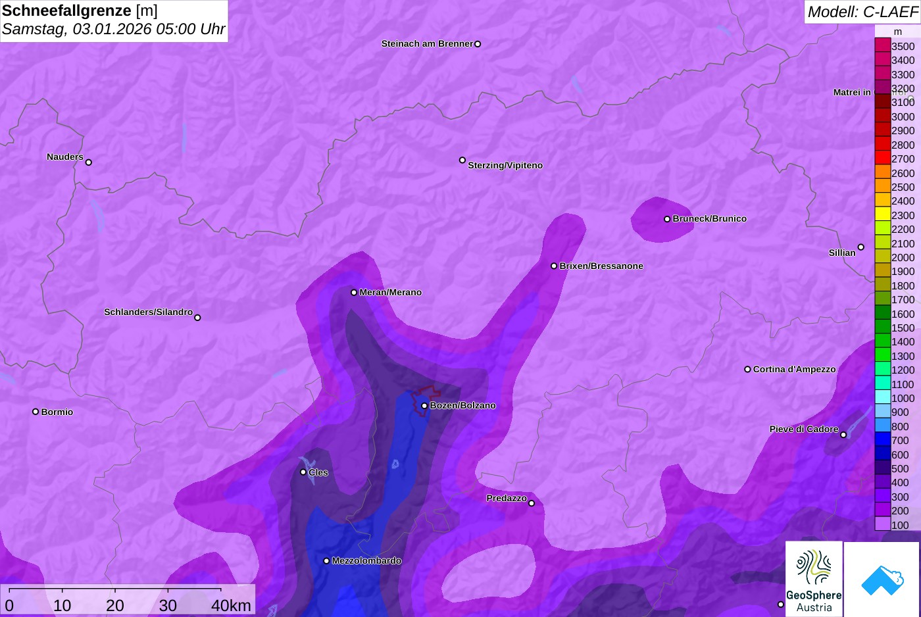Click the yellow 2300 m legend swatch

pos(883,215)
